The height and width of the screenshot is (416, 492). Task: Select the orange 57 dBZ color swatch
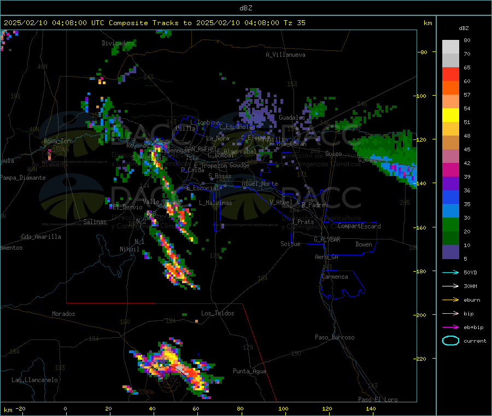450,88
